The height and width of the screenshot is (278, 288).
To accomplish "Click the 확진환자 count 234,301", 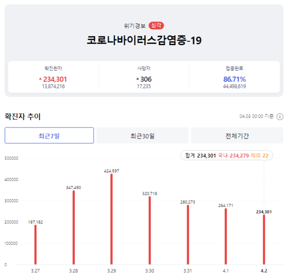I will 55,79.
